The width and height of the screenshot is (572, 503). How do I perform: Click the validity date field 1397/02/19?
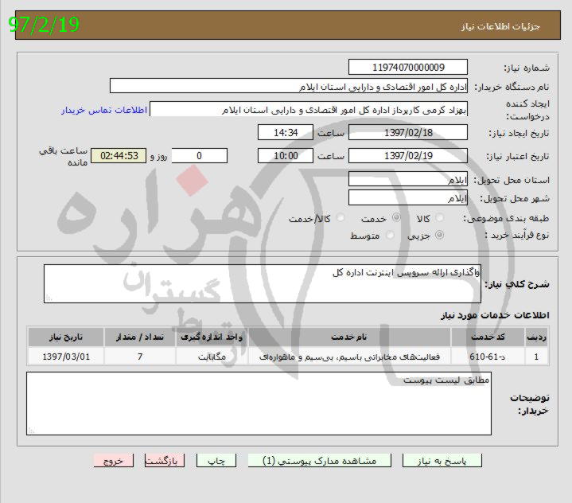click(408, 156)
